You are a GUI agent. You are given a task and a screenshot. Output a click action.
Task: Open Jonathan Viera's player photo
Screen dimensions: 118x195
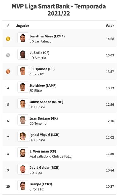pos(23,38)
